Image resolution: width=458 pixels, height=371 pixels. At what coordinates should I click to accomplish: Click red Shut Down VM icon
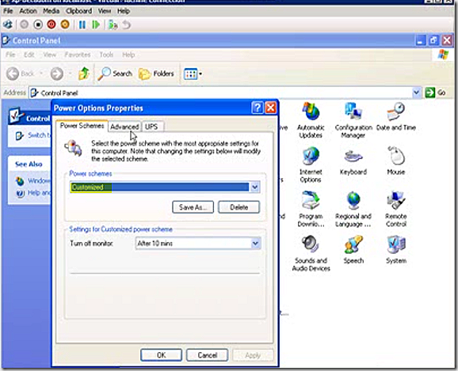(52, 25)
